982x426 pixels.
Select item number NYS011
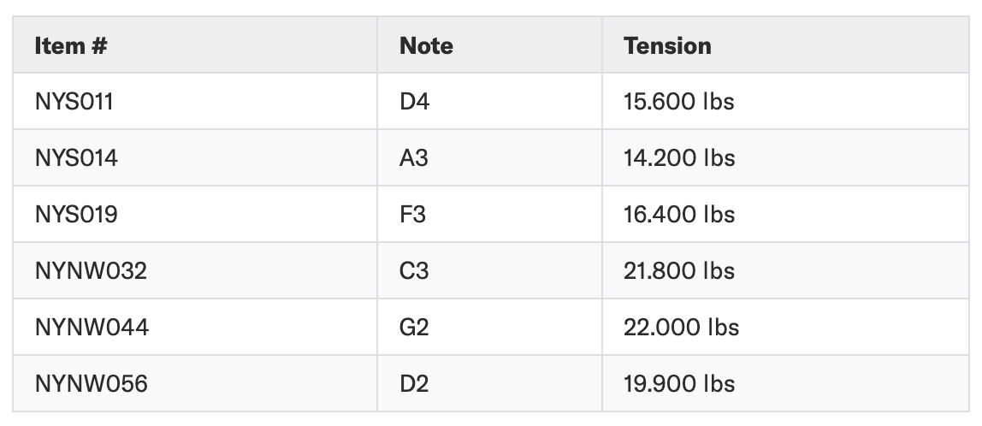(x=74, y=102)
